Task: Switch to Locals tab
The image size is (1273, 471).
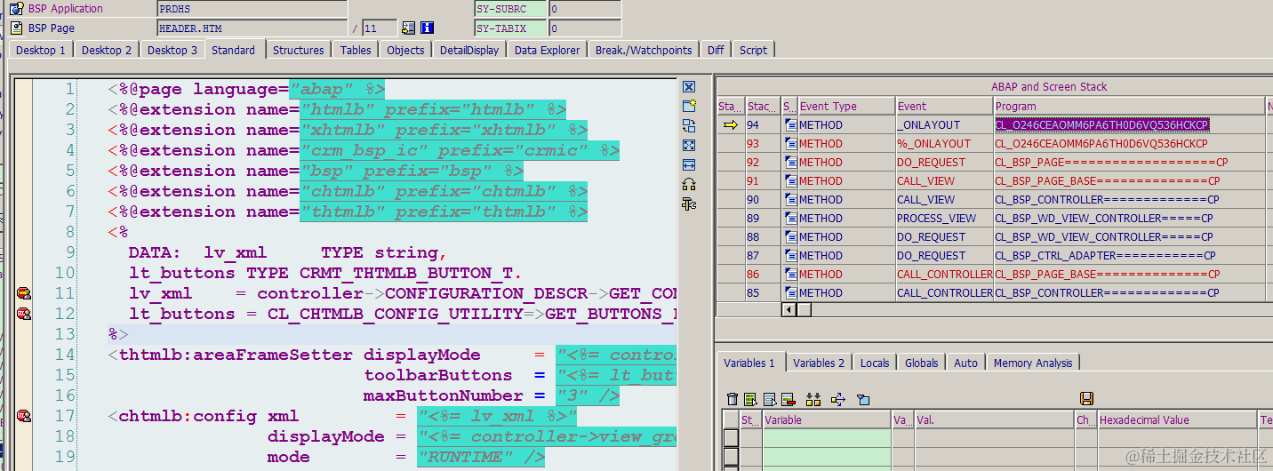Action: [875, 363]
